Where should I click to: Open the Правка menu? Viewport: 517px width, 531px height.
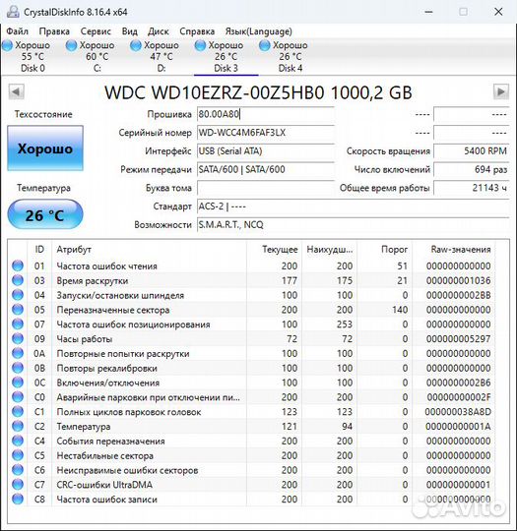pyautogui.click(x=54, y=31)
